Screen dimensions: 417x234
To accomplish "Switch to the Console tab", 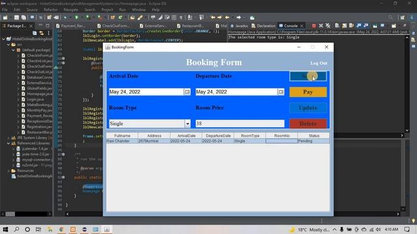I will click(x=291, y=26).
